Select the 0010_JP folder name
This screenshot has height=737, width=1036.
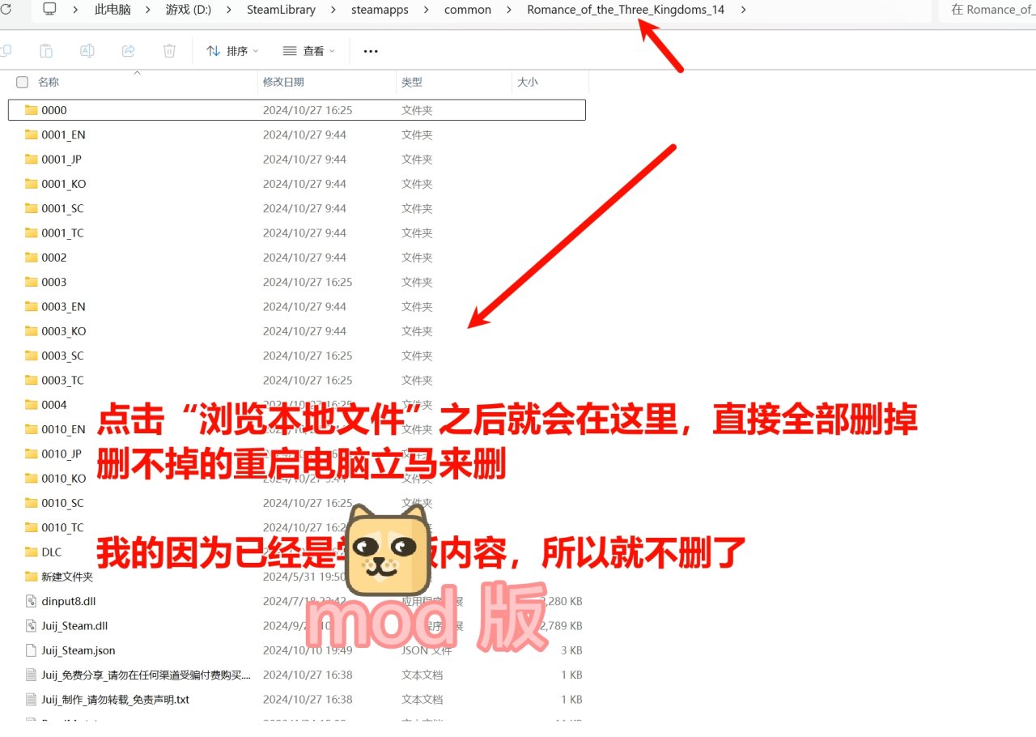point(62,454)
